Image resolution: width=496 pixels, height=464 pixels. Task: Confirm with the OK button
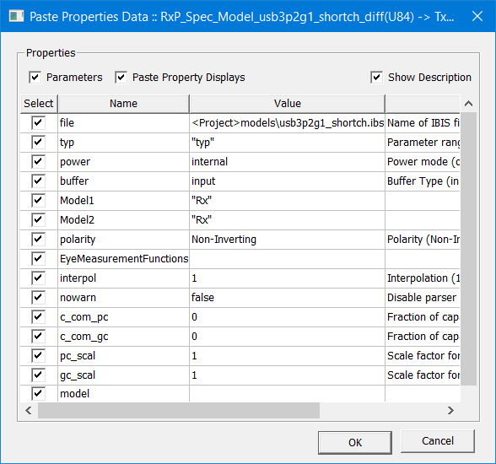[355, 443]
